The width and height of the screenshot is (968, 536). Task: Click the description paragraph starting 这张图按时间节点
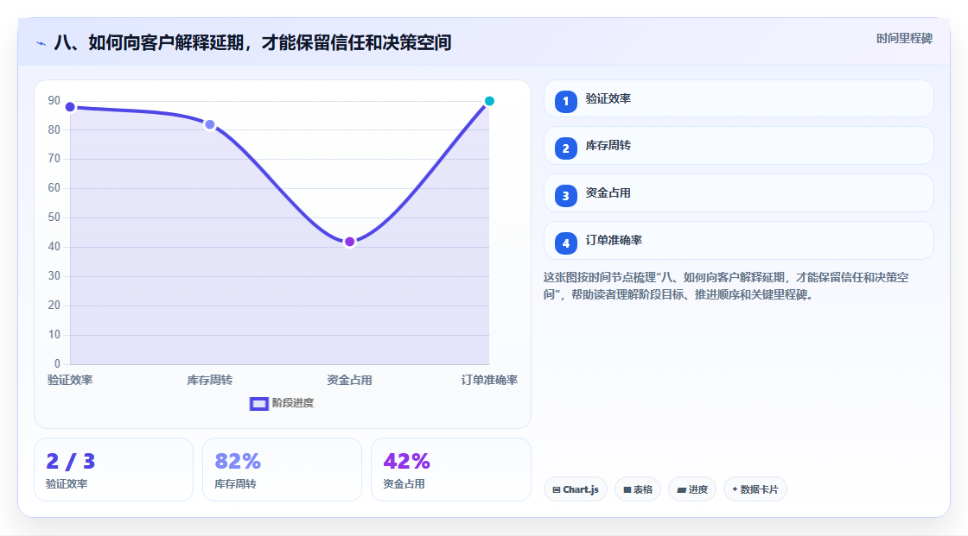coord(726,287)
